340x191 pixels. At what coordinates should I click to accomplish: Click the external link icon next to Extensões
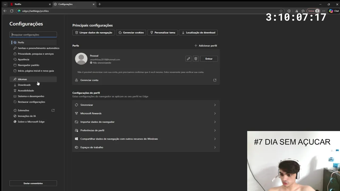click(x=53, y=110)
